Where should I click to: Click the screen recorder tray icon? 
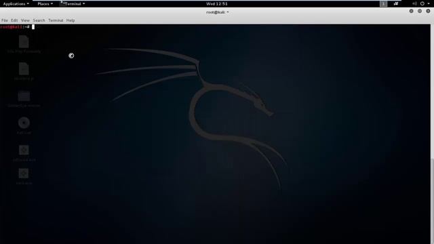coord(396,4)
